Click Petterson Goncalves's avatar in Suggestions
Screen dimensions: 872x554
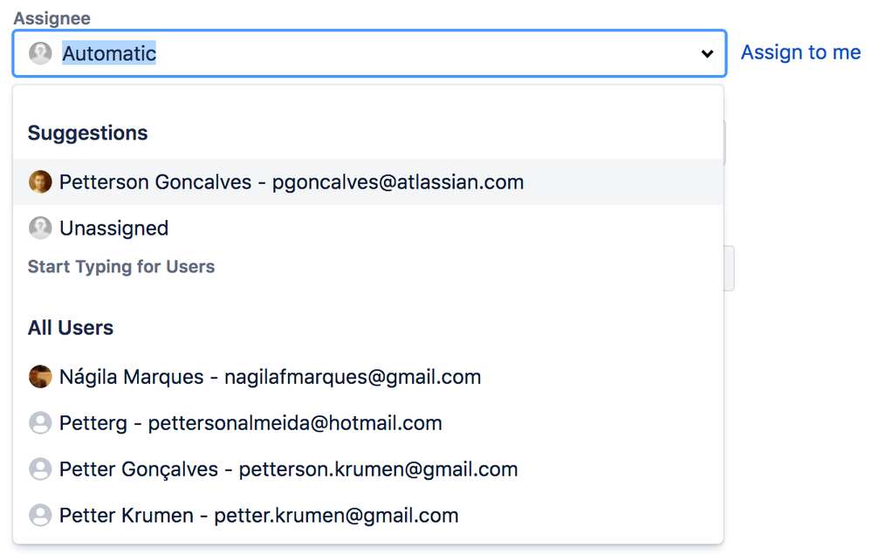[x=41, y=181]
